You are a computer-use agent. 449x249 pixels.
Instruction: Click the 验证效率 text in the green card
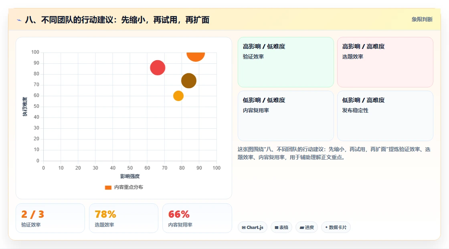(253, 57)
